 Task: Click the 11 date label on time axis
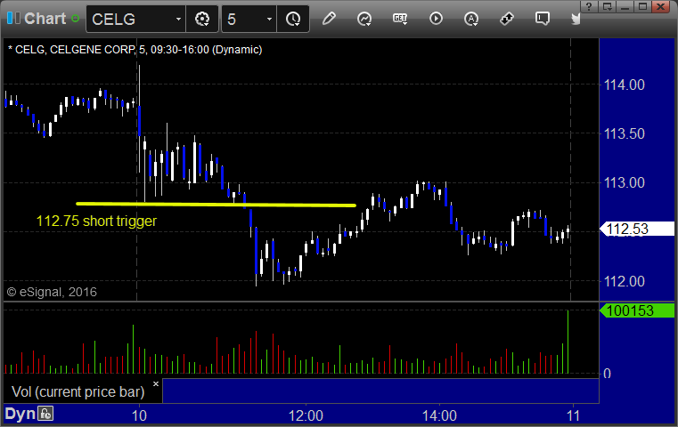click(x=574, y=415)
